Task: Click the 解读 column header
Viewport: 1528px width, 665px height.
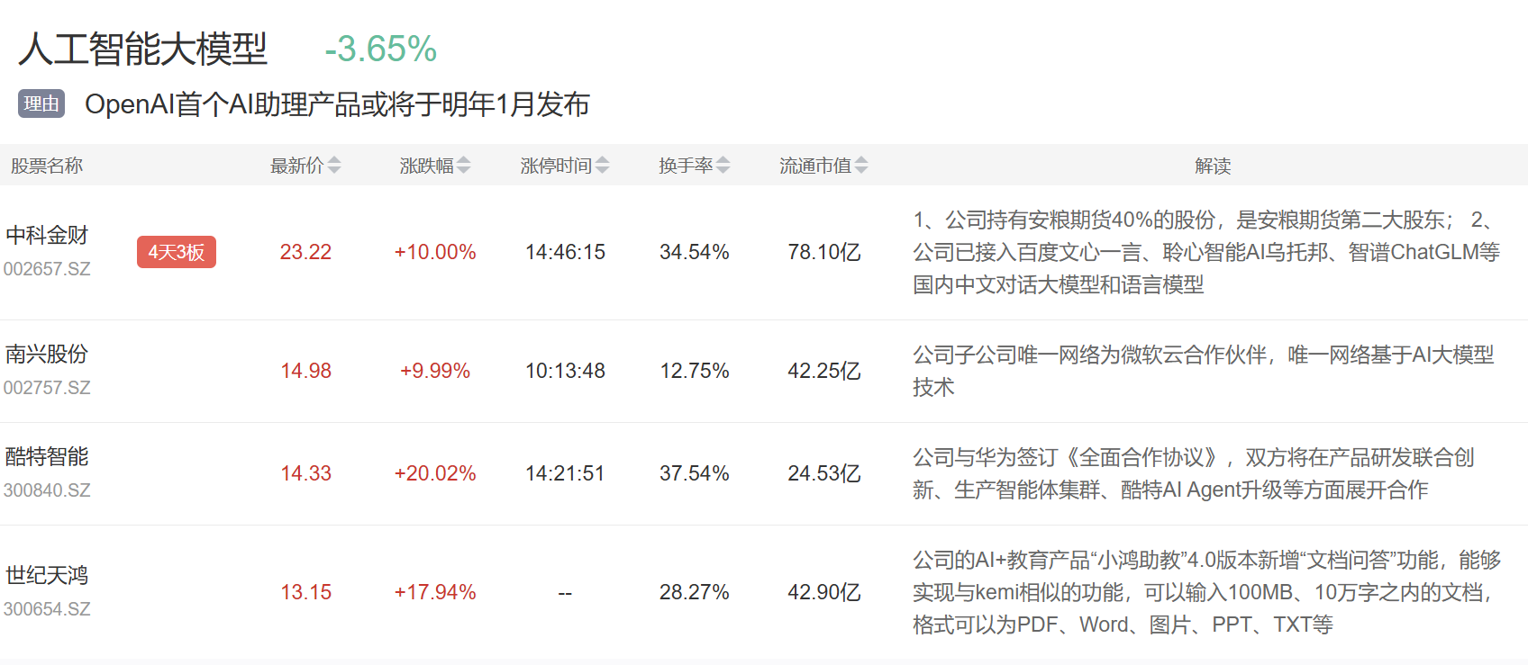Action: click(1213, 166)
